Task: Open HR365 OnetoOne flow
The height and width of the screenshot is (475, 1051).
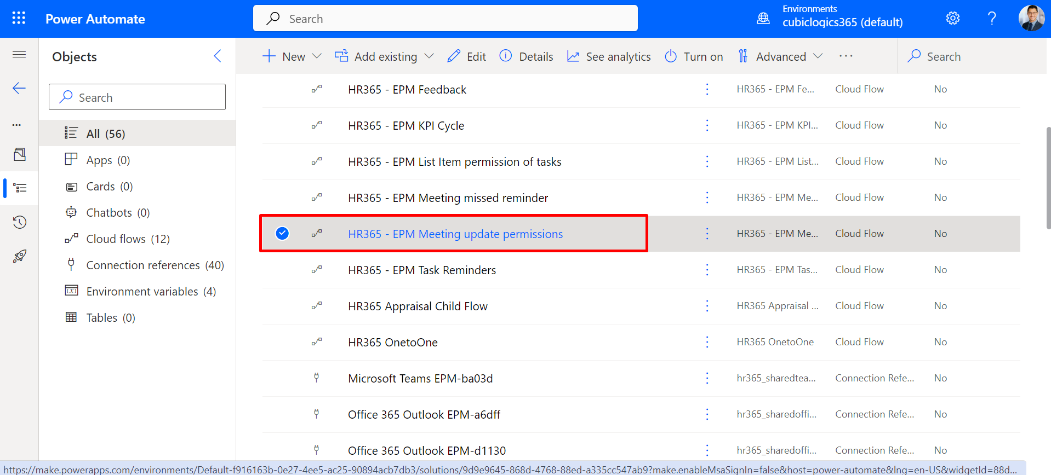Action: pyautogui.click(x=393, y=342)
